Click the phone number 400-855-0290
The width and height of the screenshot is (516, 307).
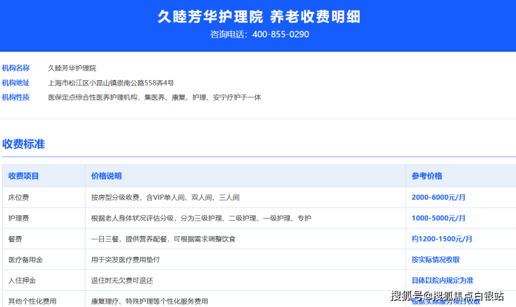pos(281,35)
